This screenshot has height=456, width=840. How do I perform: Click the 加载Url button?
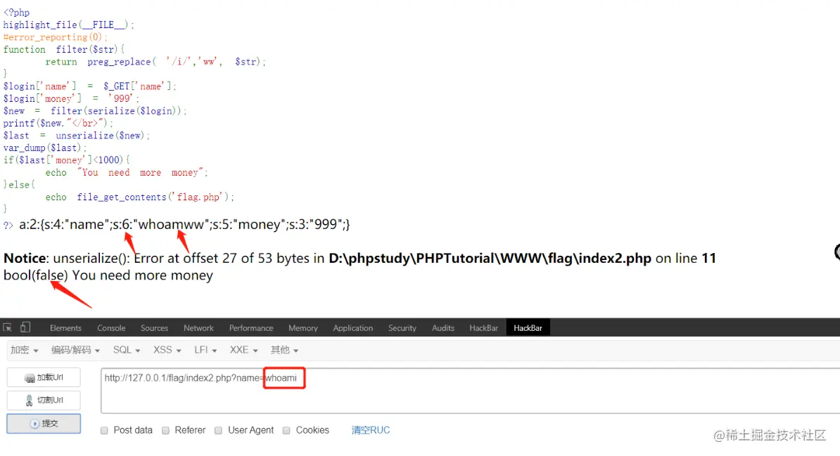[44, 377]
